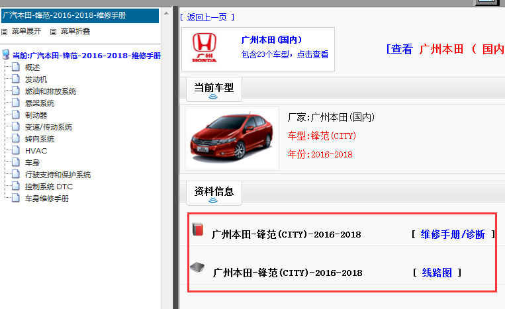Click the computer icon beside 当前:广汽本田-锋范
The height and width of the screenshot is (309, 505).
pos(6,54)
